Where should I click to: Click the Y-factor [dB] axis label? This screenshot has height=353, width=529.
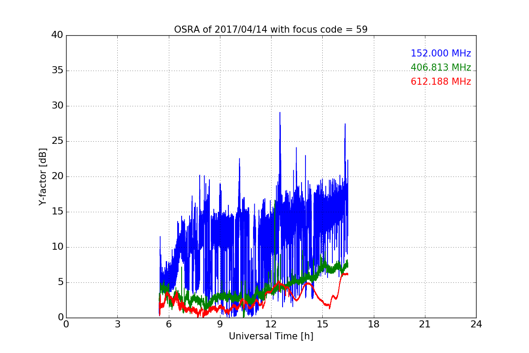(43, 176)
